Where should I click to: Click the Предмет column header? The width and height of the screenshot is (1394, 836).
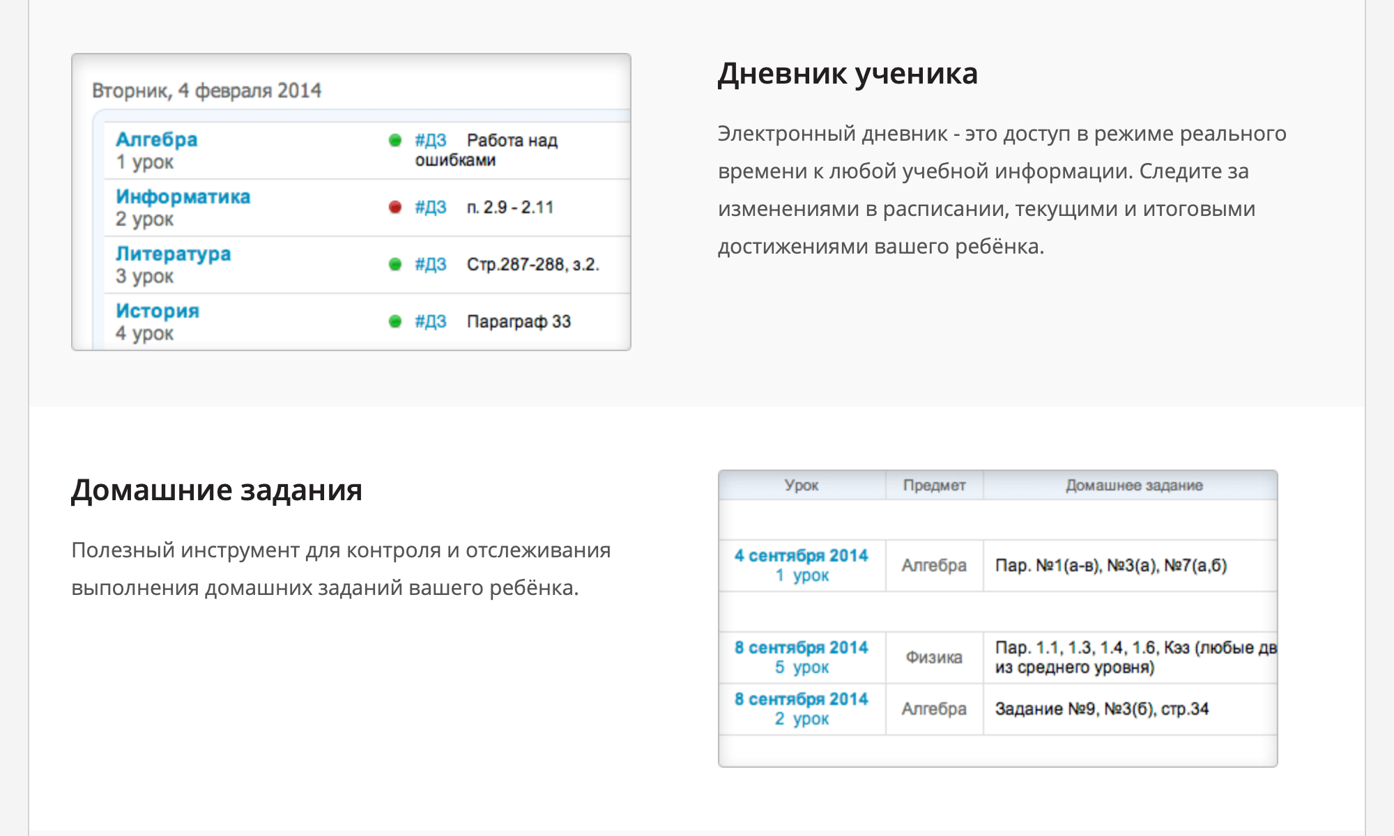click(934, 485)
